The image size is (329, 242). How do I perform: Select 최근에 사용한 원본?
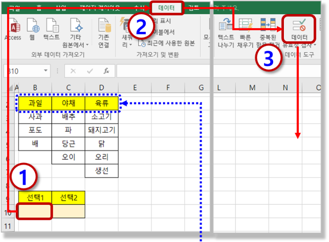coord(167,43)
